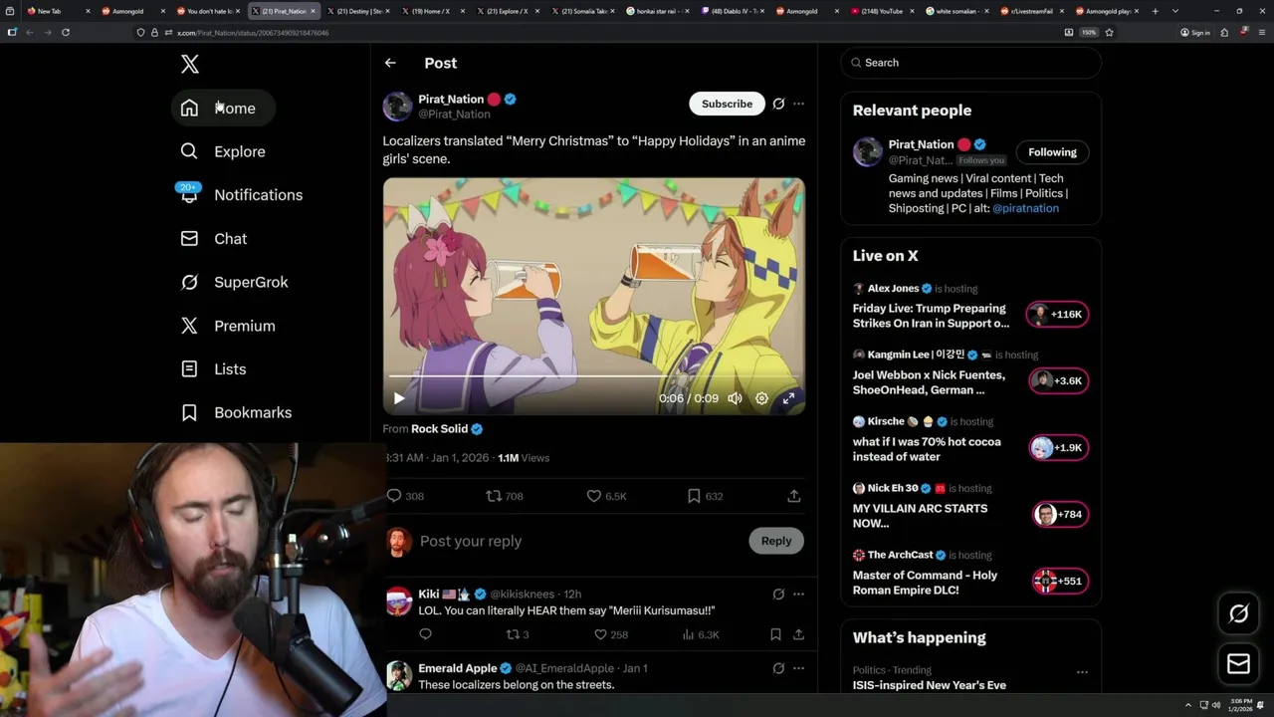Open more options for ISIS-inspired trend
The image size is (1274, 717).
tap(1082, 672)
